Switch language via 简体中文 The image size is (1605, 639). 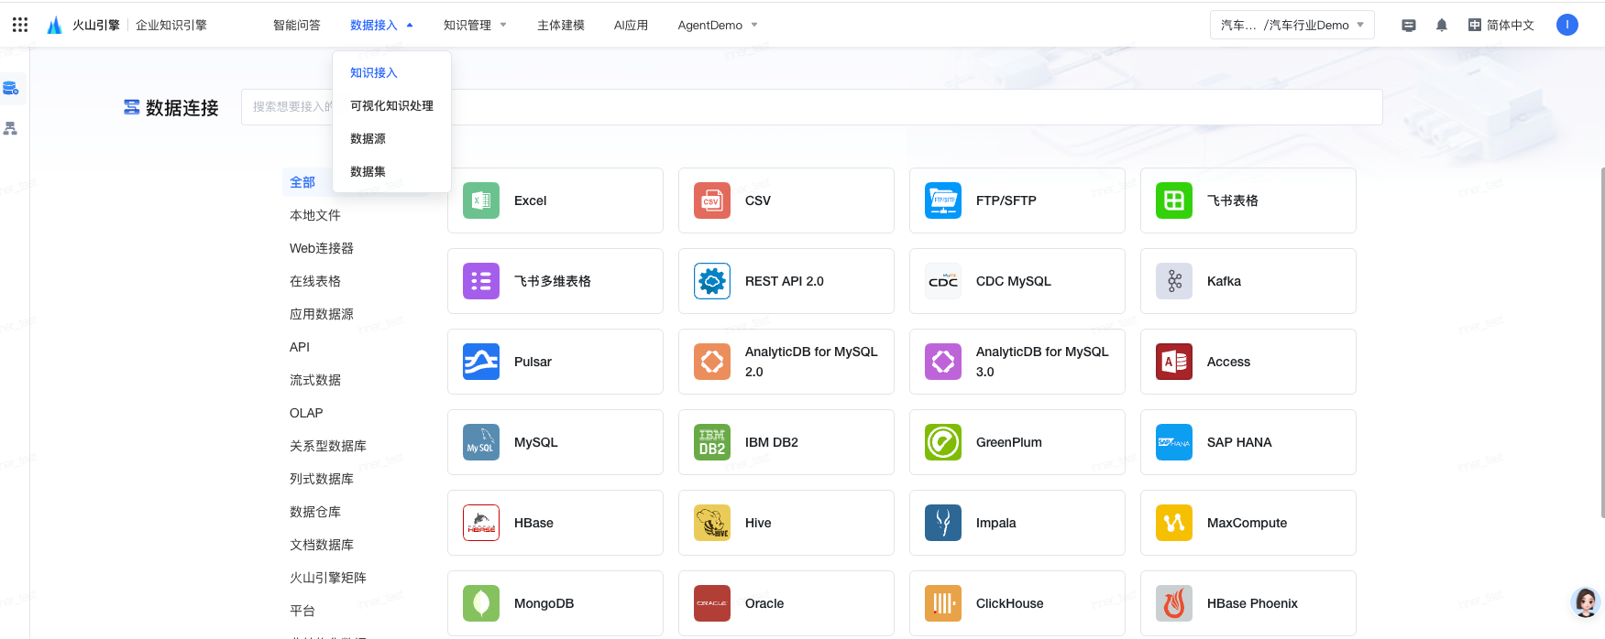[x=1501, y=26]
